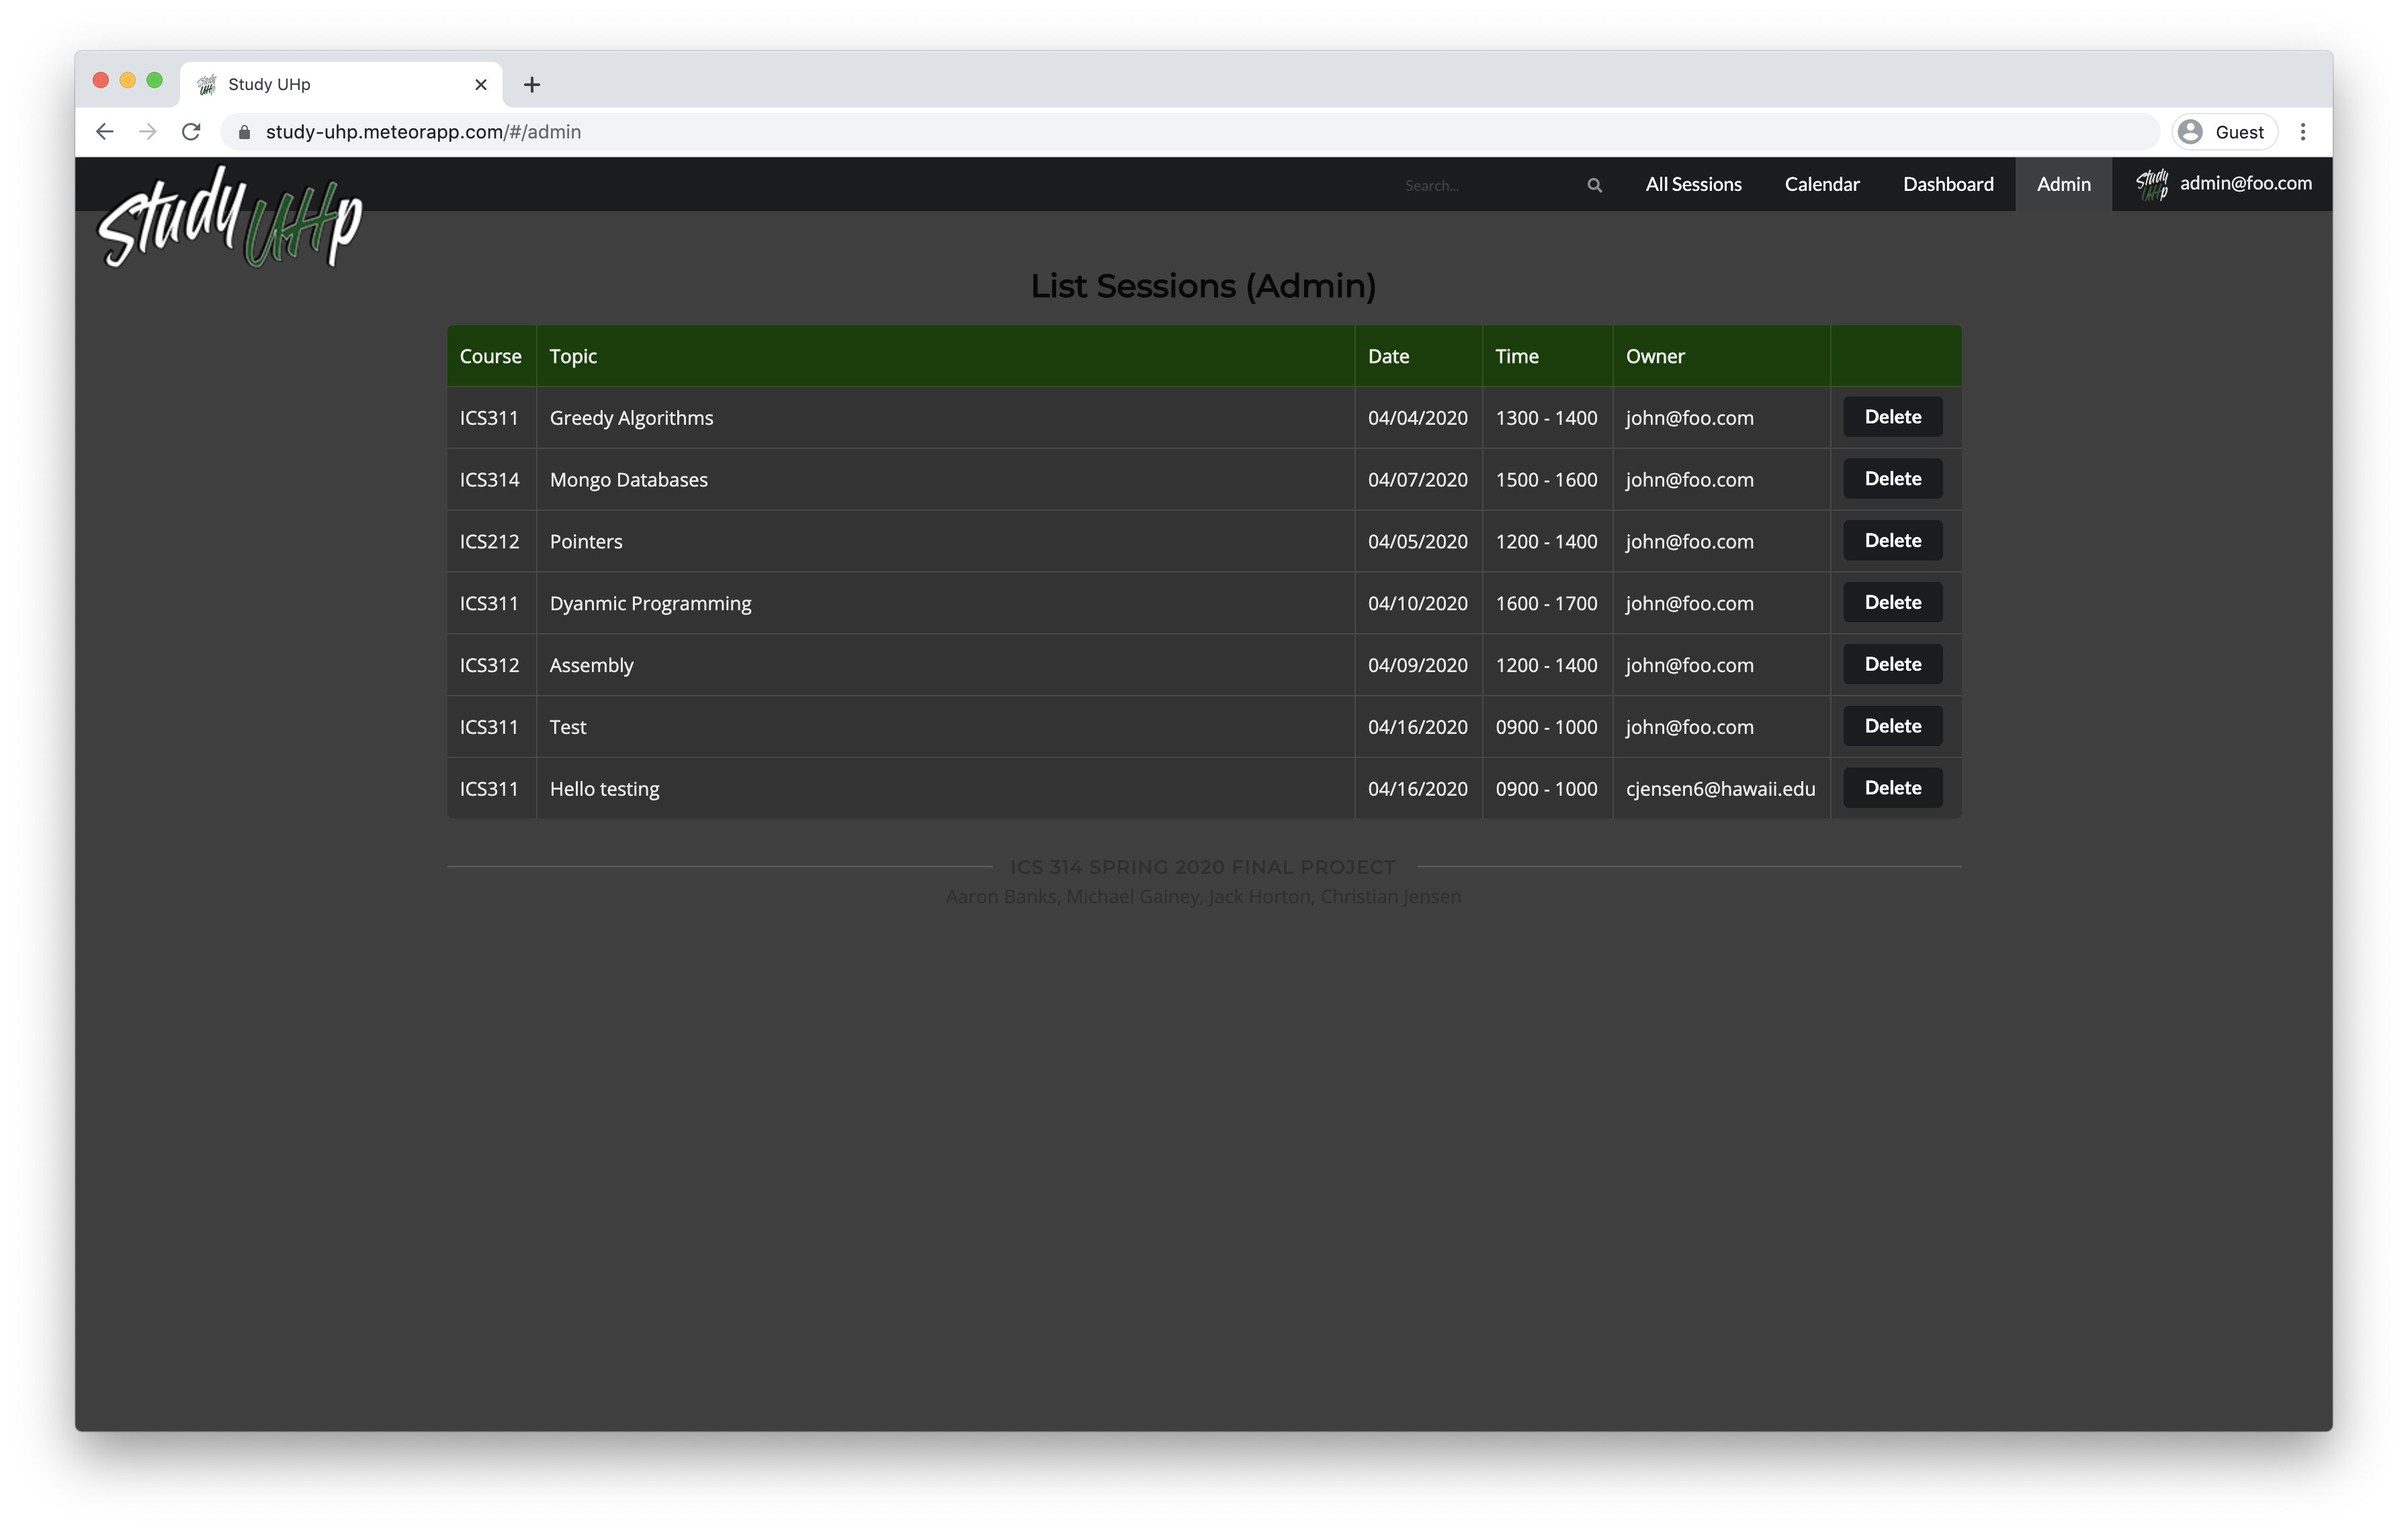Click the Test topic cell
The image size is (2408, 1531).
click(x=945, y=727)
